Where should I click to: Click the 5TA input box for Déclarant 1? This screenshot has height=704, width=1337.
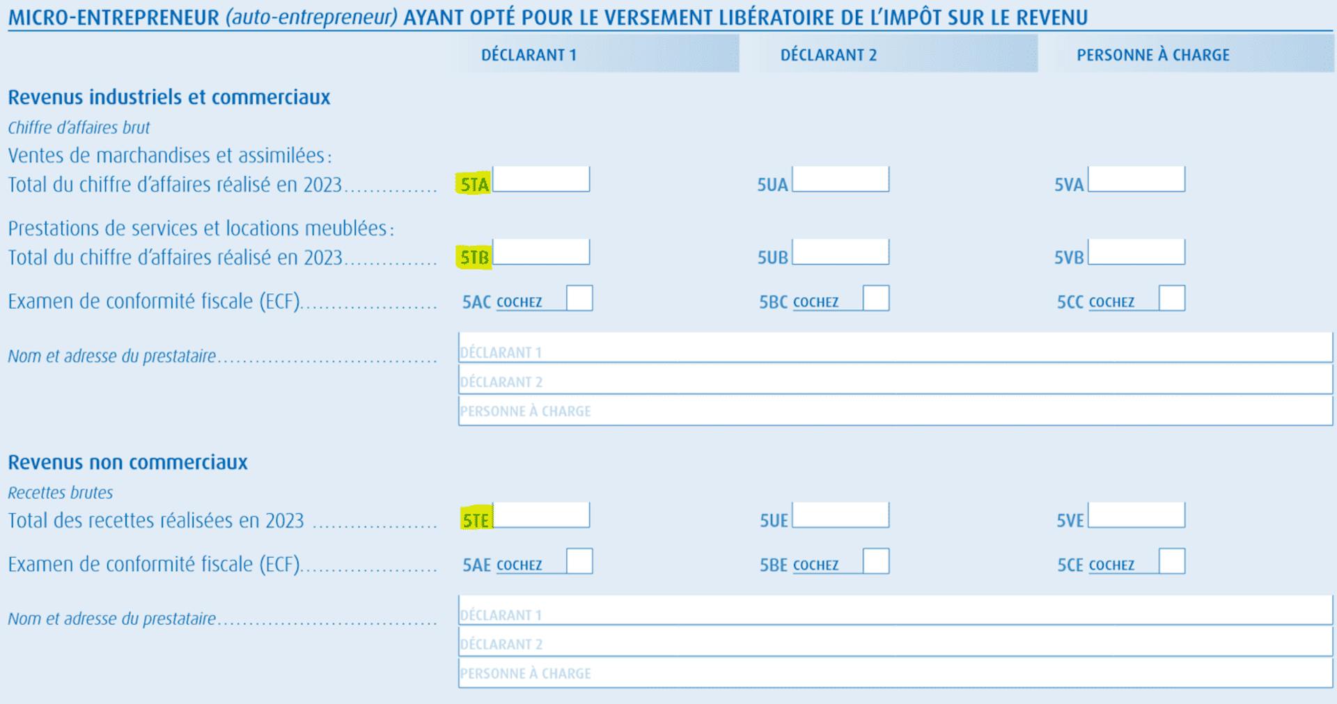[541, 180]
